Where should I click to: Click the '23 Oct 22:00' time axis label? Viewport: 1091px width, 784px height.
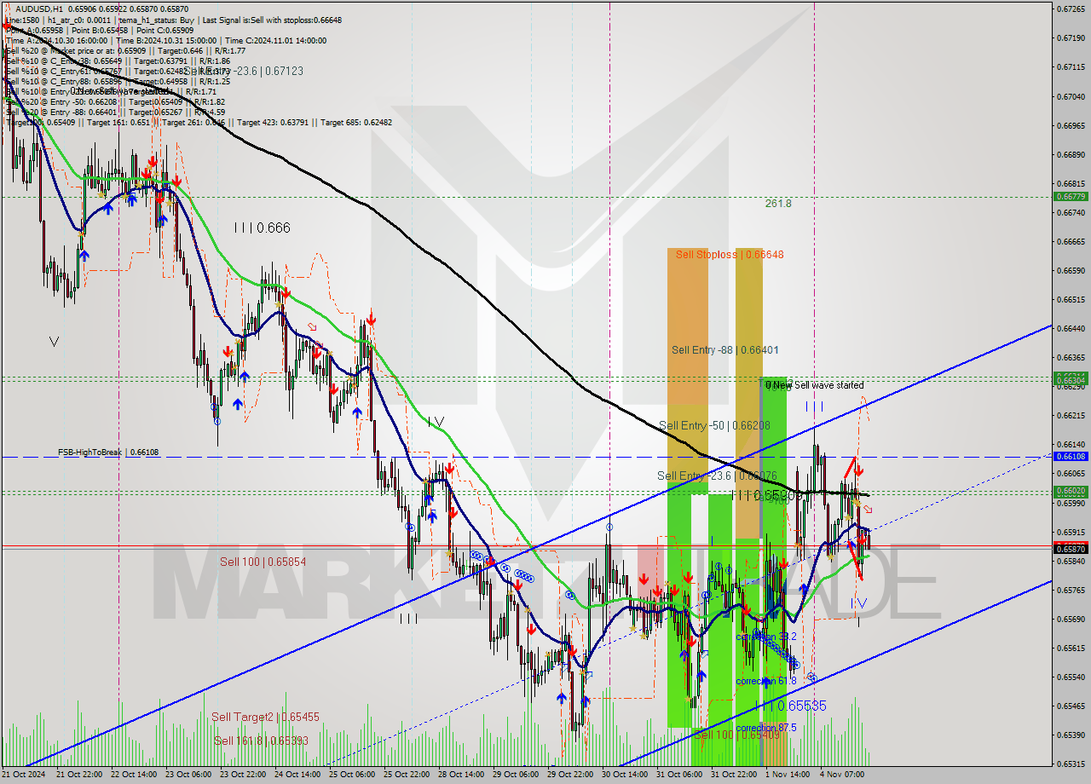[243, 775]
